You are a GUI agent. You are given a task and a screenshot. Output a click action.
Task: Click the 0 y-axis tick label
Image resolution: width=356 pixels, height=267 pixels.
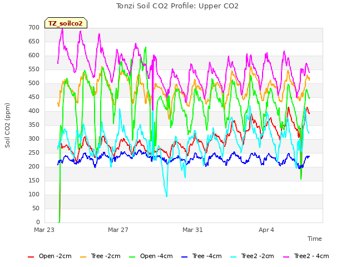point(38,222)
